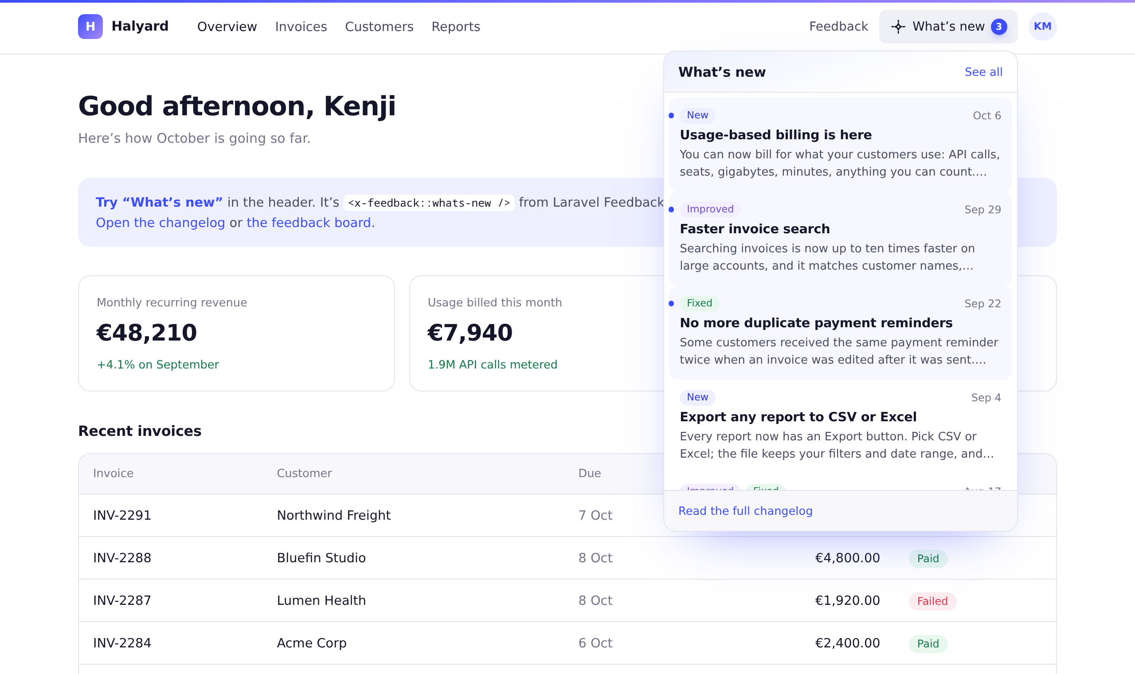1135x674 pixels.
Task: Click the Failed status badge for INV-2287
Action: 932,601
